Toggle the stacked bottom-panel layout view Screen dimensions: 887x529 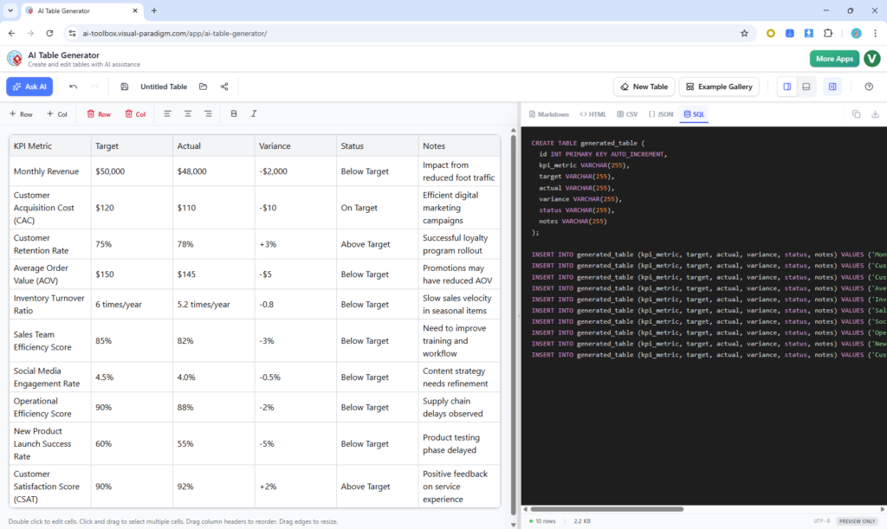click(806, 87)
